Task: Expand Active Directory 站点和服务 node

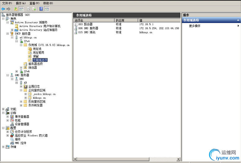Action: pyautogui.click(x=12, y=30)
